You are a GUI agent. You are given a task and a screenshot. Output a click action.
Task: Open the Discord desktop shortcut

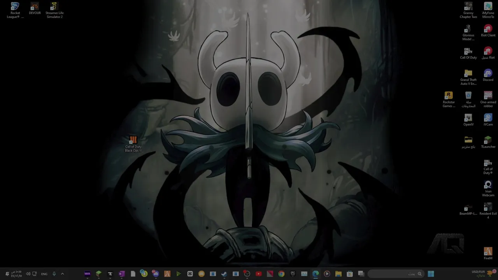tap(488, 75)
